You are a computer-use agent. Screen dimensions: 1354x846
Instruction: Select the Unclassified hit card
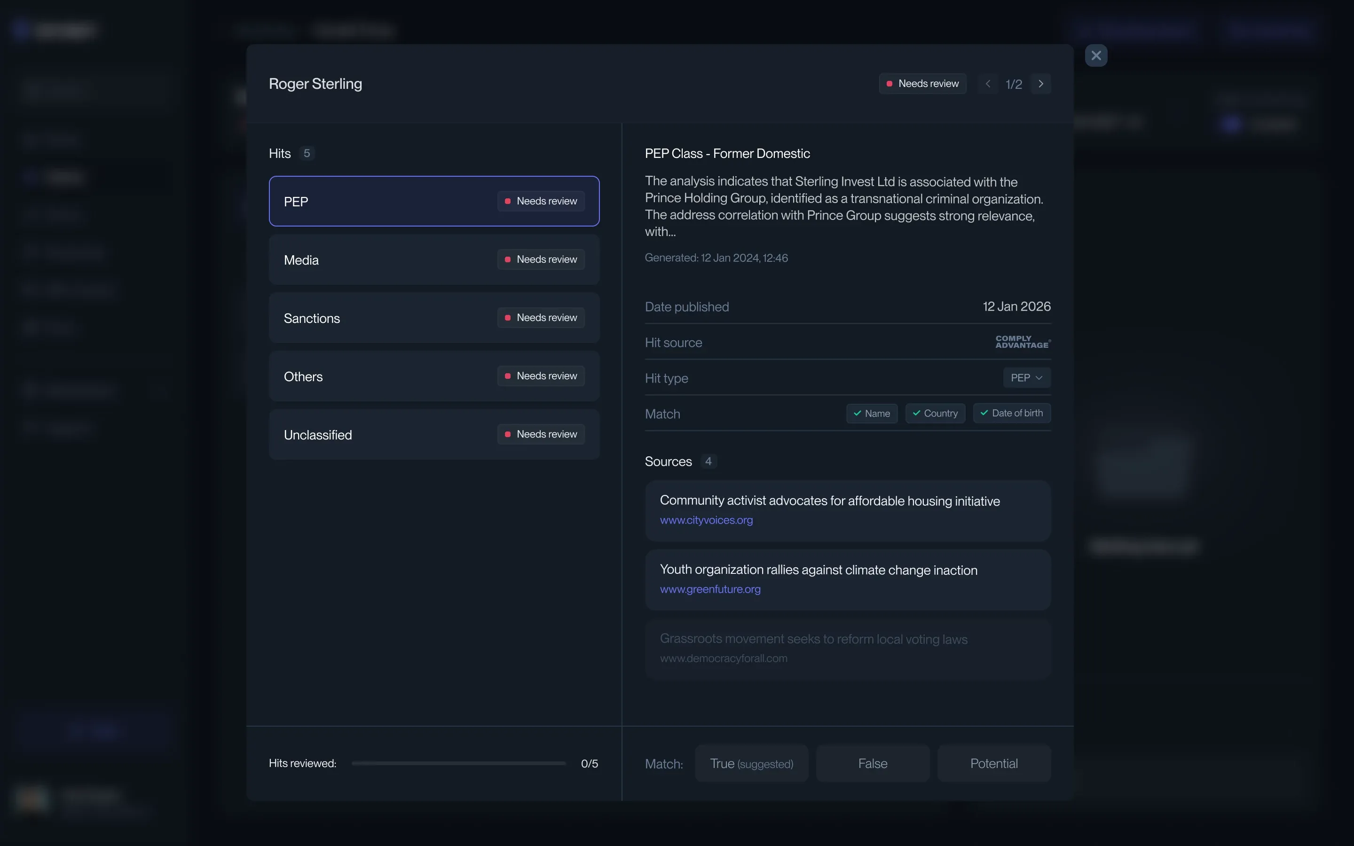click(434, 434)
